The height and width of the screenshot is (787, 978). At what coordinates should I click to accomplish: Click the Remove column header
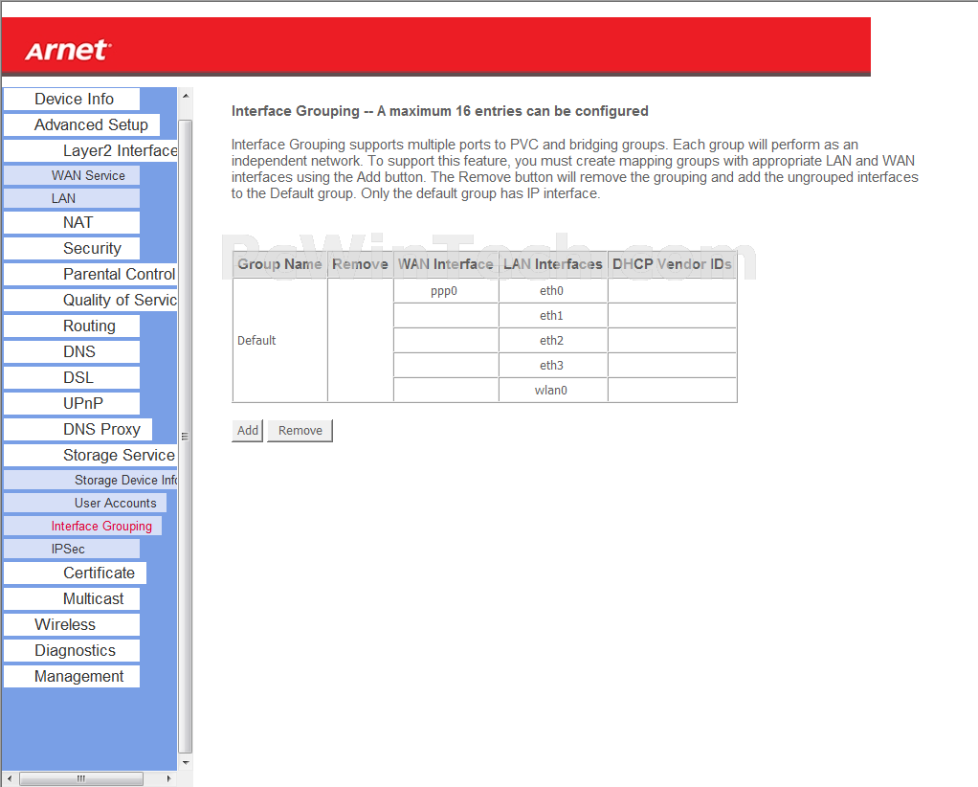pos(361,264)
